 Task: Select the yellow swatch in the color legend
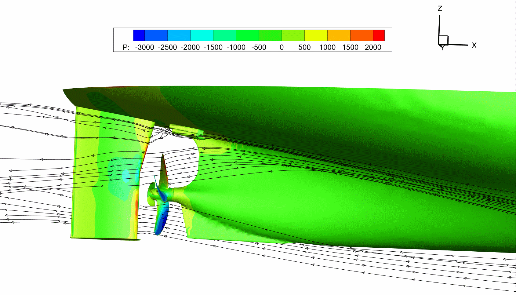tap(316, 35)
